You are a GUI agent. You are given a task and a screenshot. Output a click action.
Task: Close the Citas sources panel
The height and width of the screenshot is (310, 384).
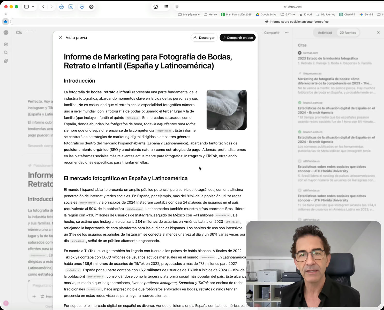378,33
